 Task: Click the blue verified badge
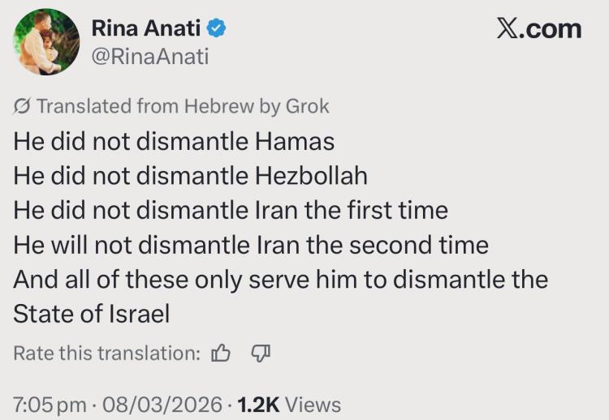coord(217,28)
